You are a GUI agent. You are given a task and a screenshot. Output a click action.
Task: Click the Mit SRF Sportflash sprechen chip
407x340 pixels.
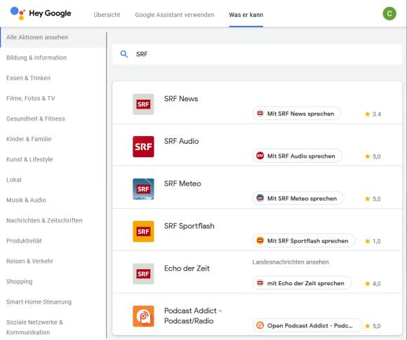[304, 240]
